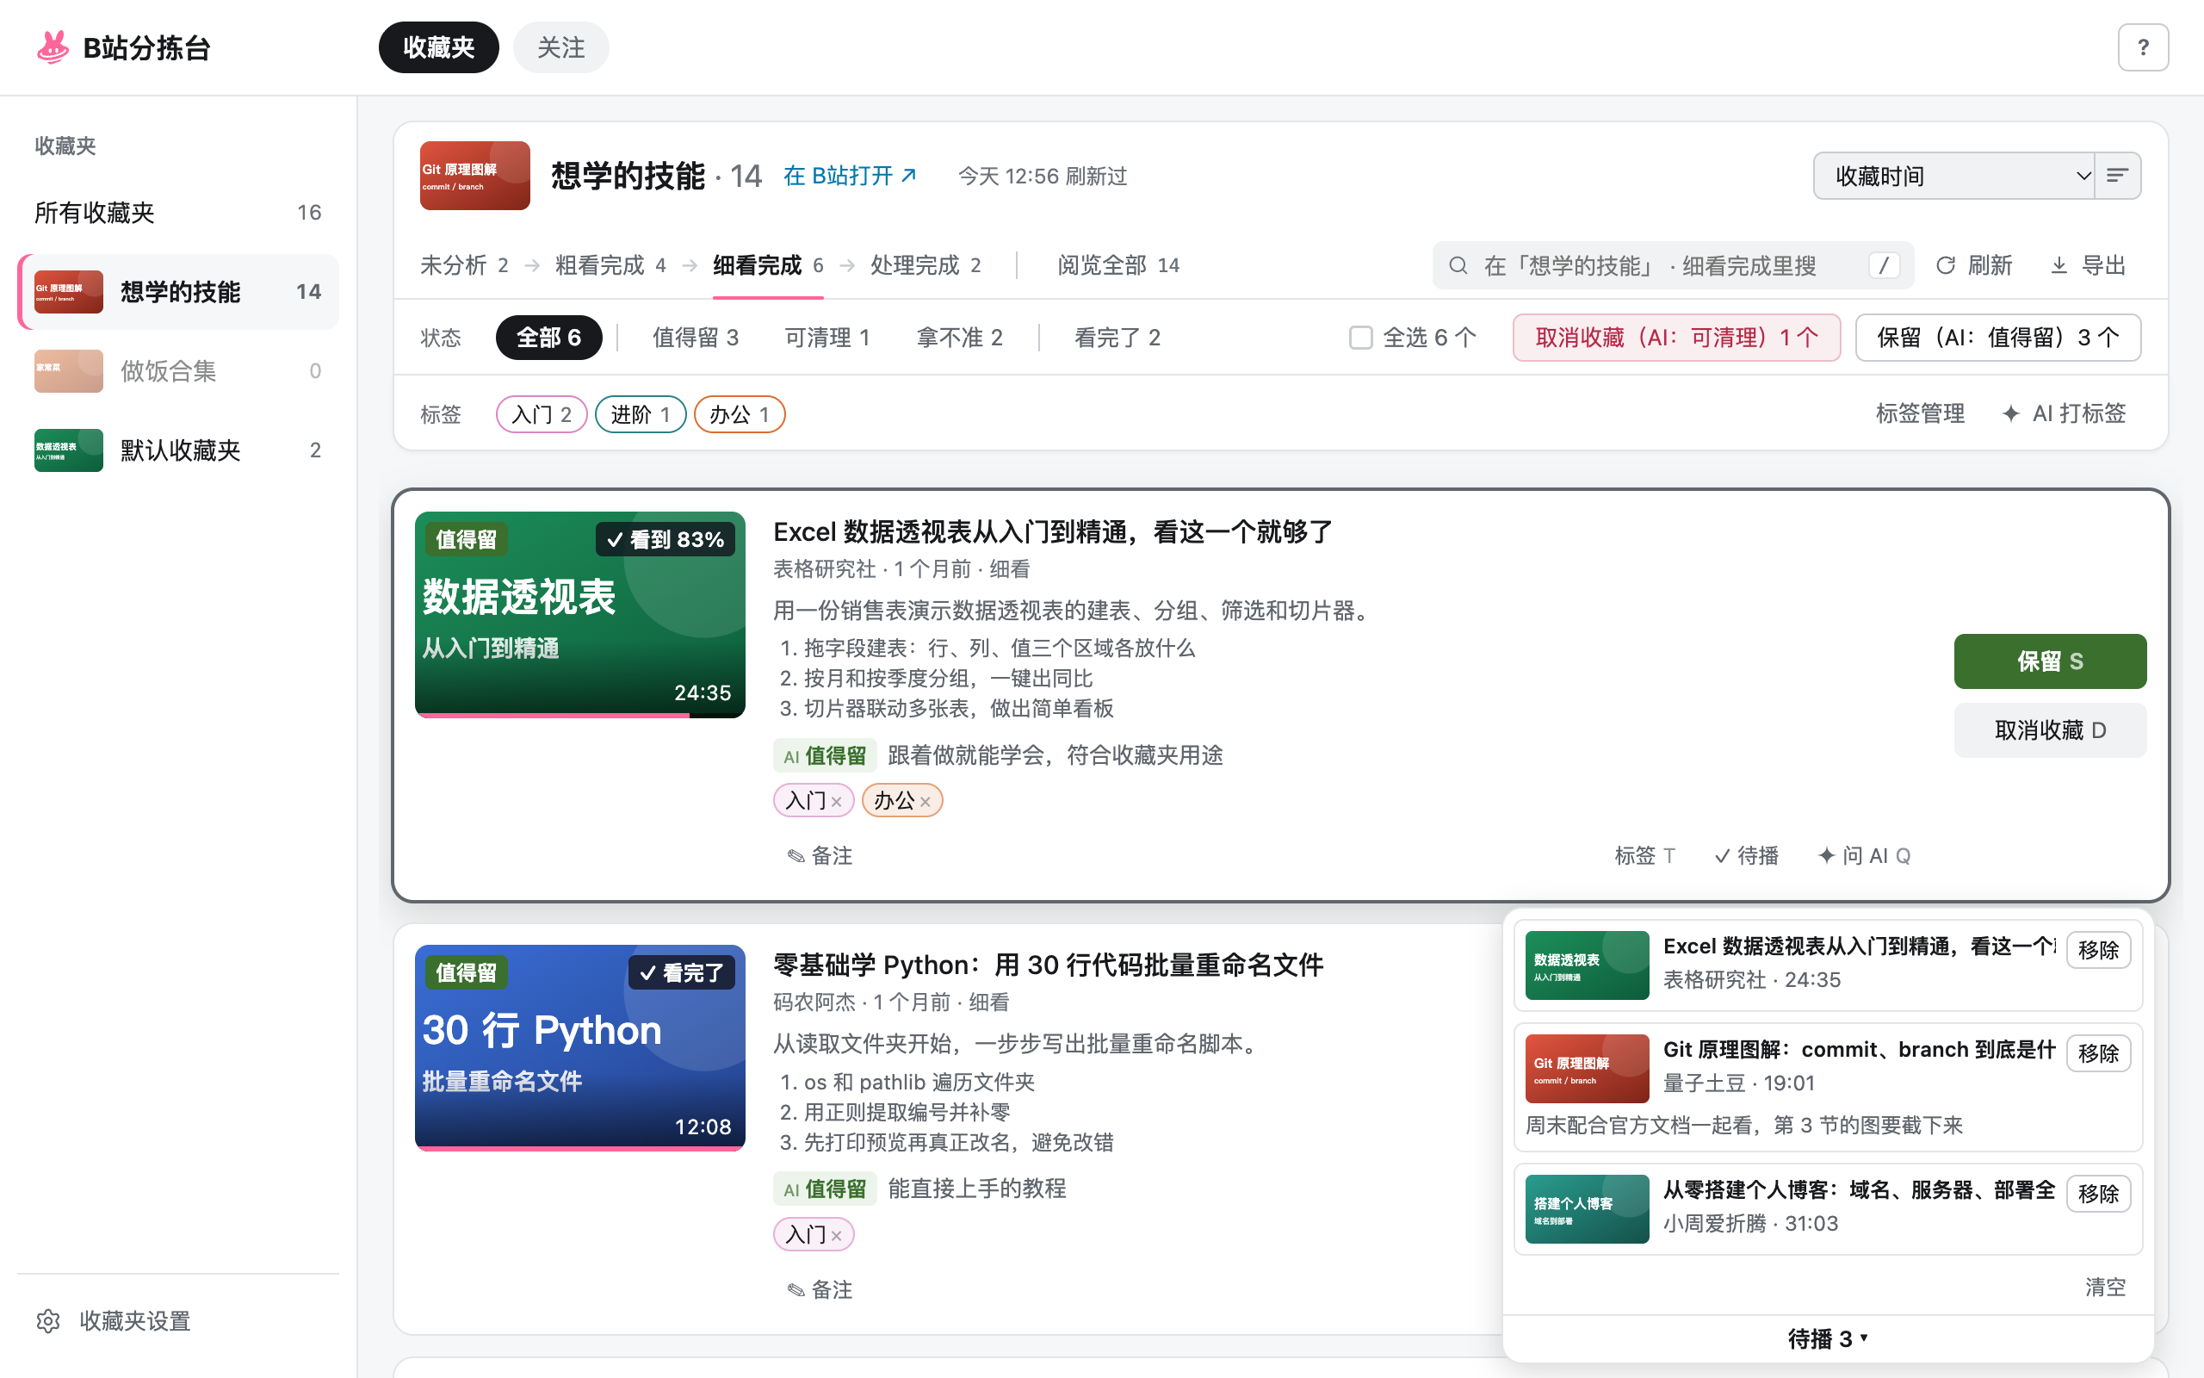Image resolution: width=2204 pixels, height=1378 pixels.
Task: Remove 入门 tag from Python video
Action: pyautogui.click(x=836, y=1236)
